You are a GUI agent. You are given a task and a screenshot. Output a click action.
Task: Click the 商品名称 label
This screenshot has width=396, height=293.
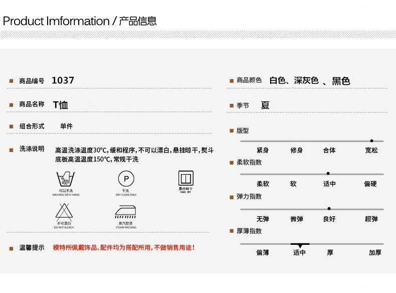coord(32,104)
